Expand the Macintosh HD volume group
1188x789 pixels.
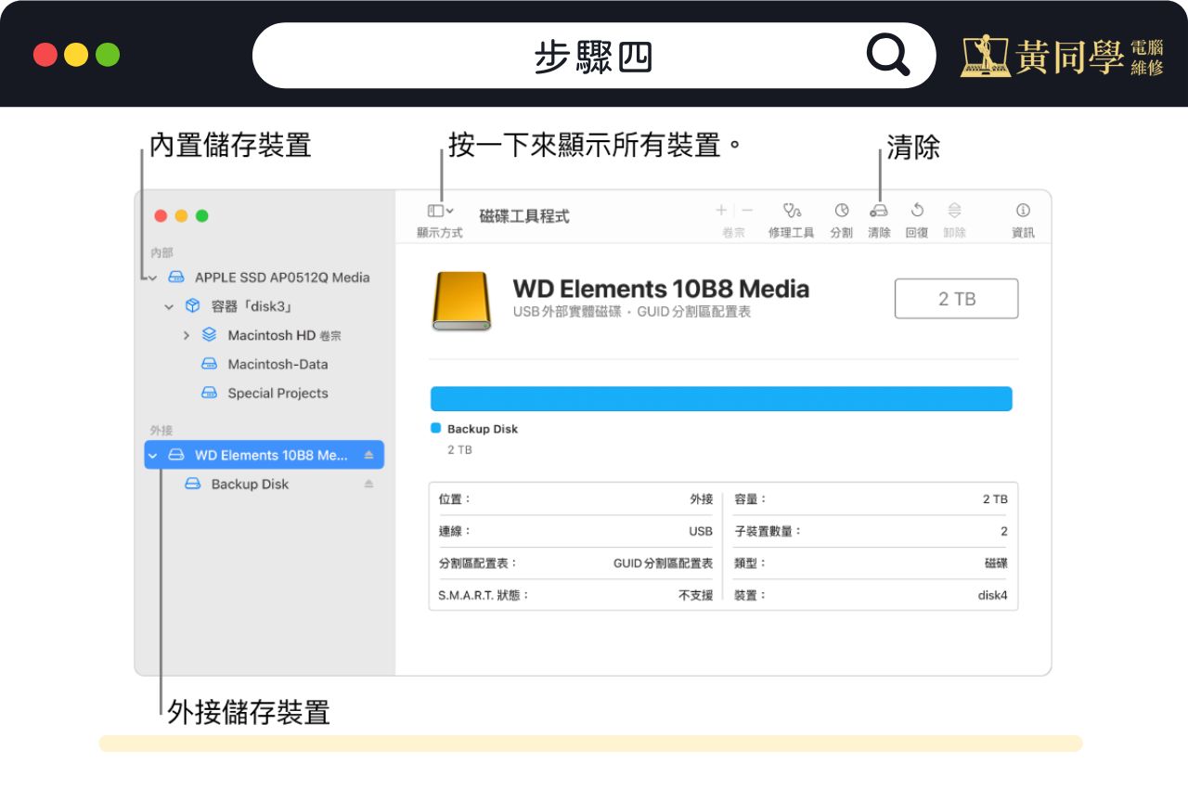click(187, 335)
